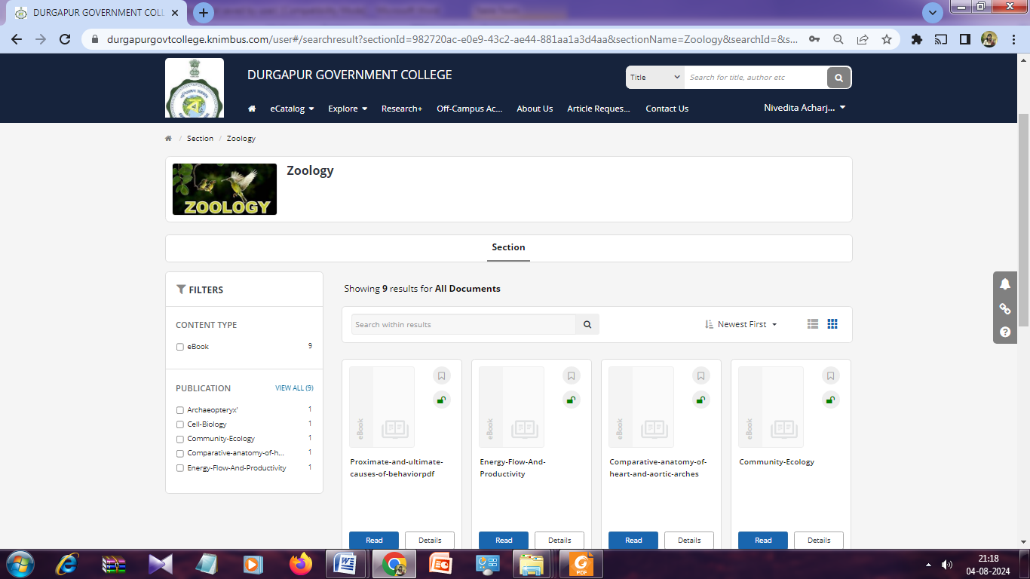Click the home icon in navigation bar

tap(252, 109)
